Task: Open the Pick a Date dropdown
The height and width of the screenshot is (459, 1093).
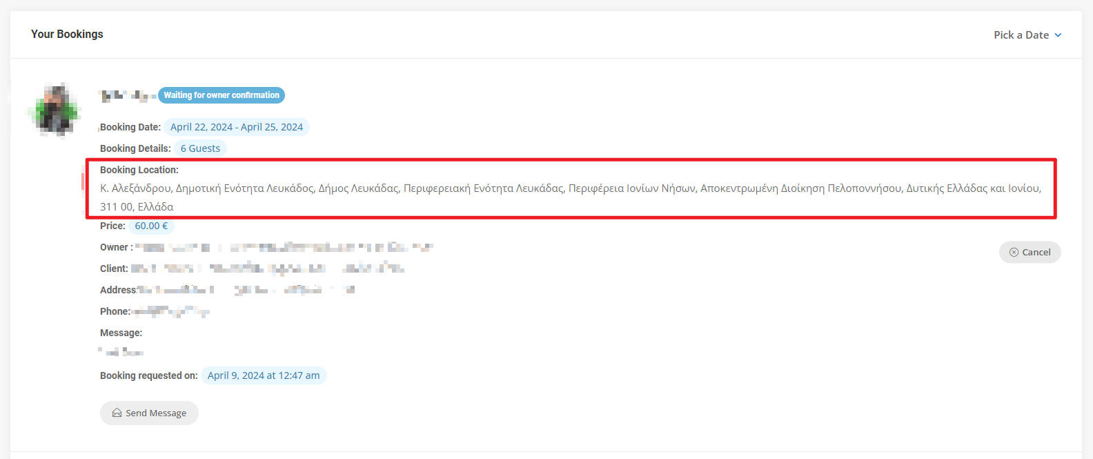Action: (x=1027, y=35)
